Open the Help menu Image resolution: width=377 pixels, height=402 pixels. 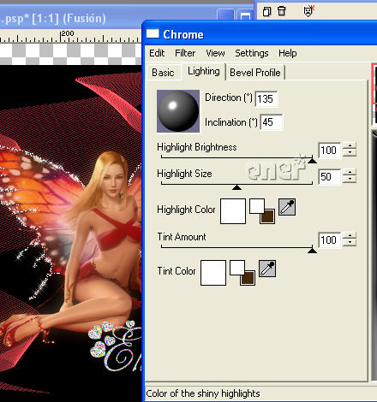[288, 53]
